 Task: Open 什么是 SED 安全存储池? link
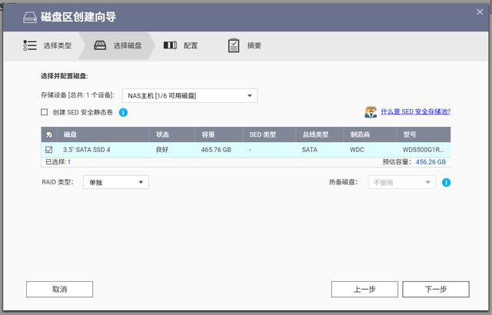point(415,111)
